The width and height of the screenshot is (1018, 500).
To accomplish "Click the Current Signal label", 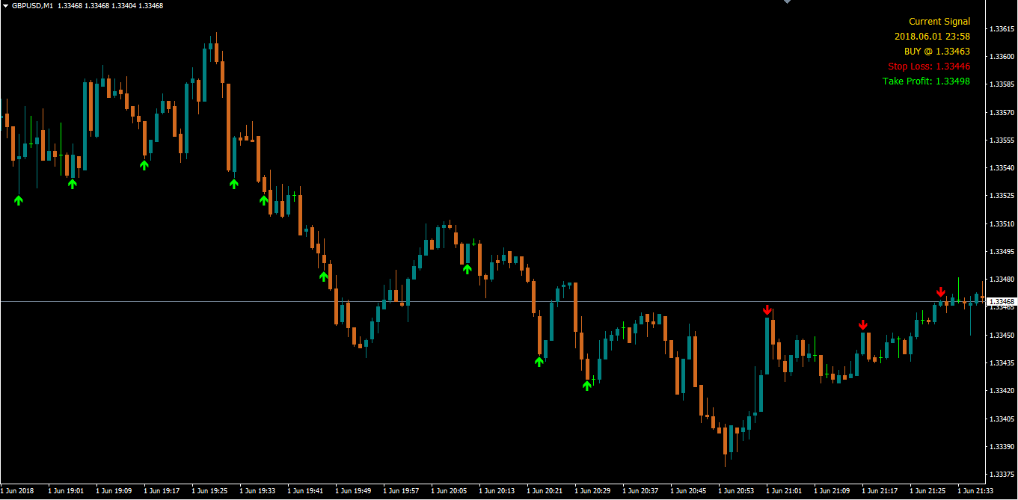I will tap(939, 22).
